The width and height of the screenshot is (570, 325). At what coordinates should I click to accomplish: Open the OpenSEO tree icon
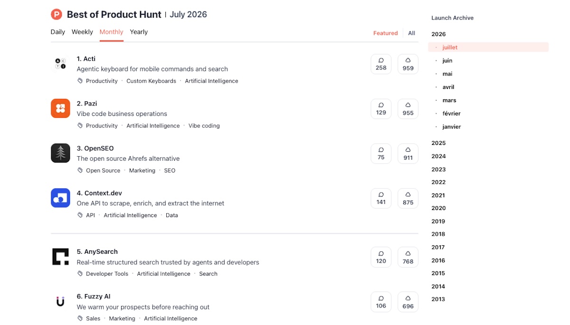[60, 153]
